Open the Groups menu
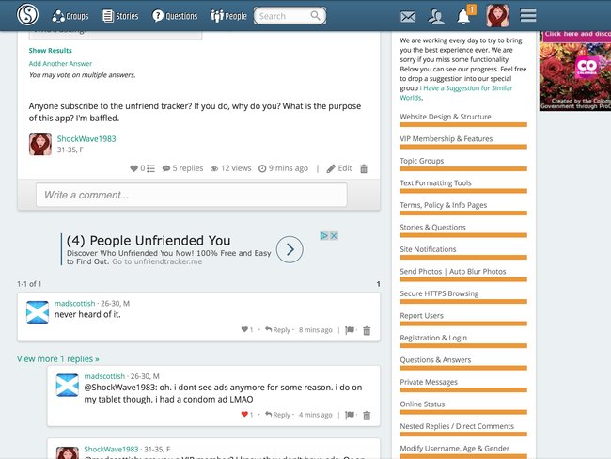611x459 pixels. [70, 16]
